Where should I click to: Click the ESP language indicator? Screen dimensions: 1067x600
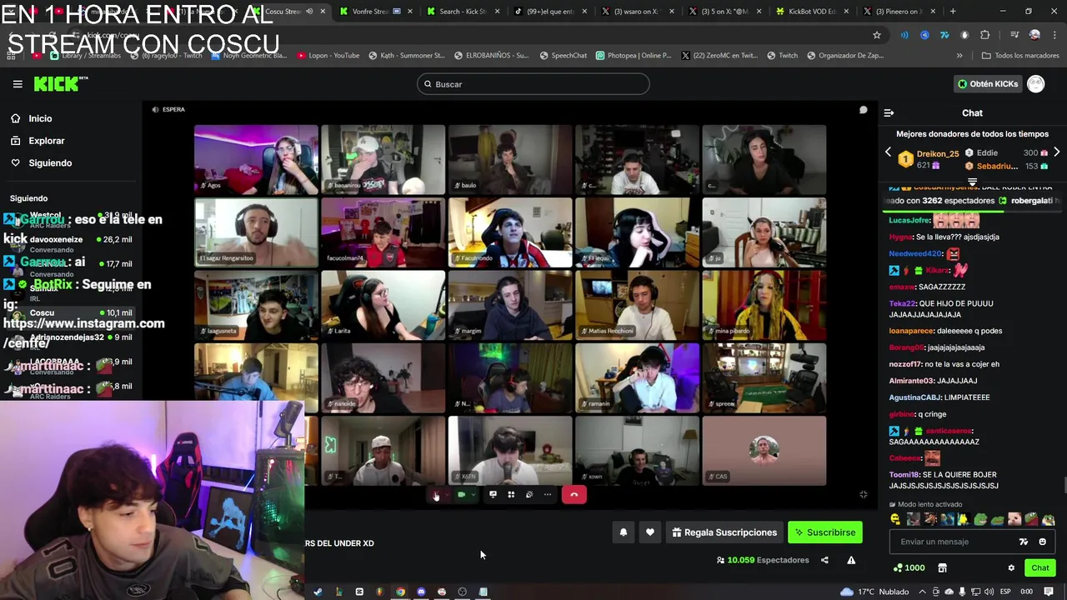pos(1005,592)
